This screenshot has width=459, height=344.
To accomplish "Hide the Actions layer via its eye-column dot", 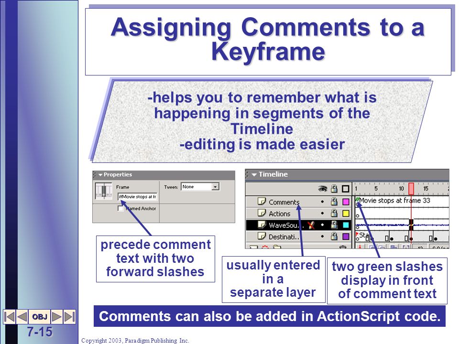I will 322,213.
